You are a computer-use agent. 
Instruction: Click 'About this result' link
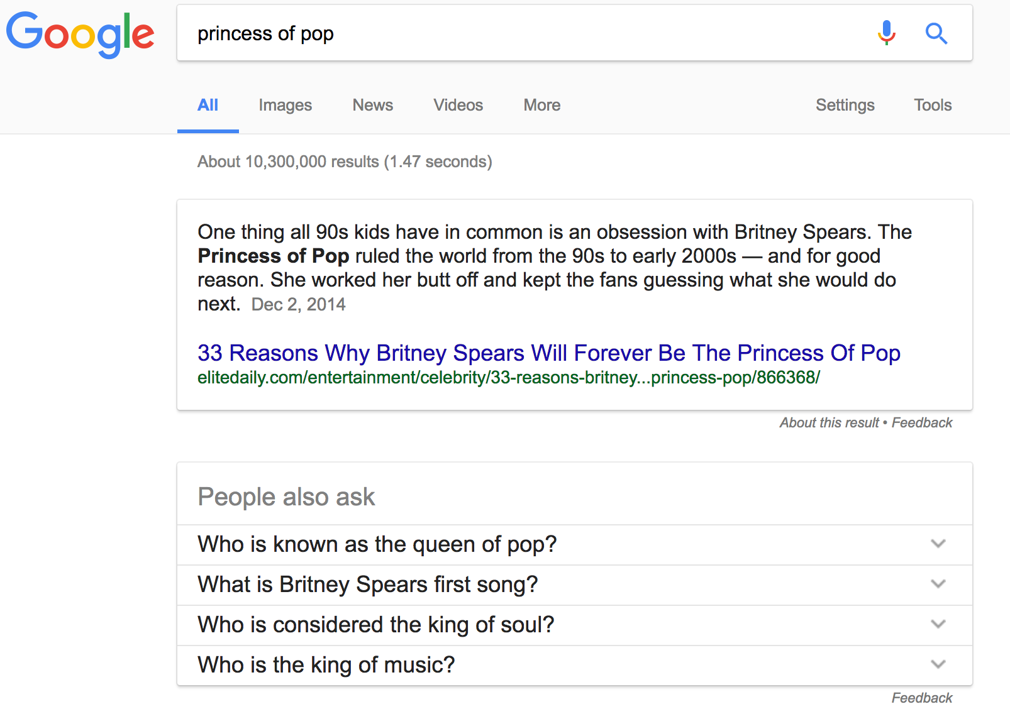pyautogui.click(x=829, y=423)
